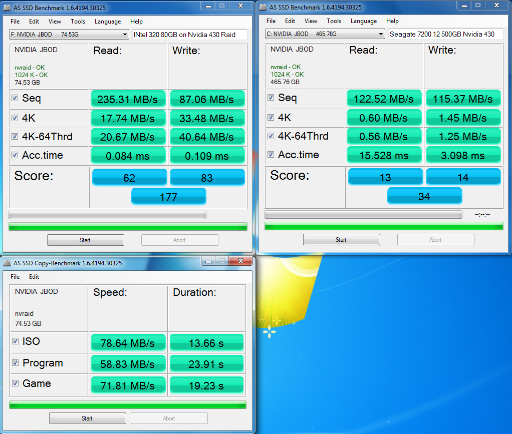
Task: Uncheck the Seq test in the F: drive window
Action: [15, 98]
